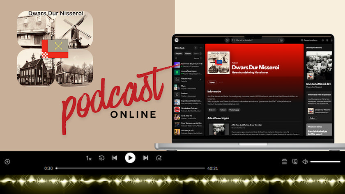
Task: Mute with the speaker icon
Action: pos(305,162)
